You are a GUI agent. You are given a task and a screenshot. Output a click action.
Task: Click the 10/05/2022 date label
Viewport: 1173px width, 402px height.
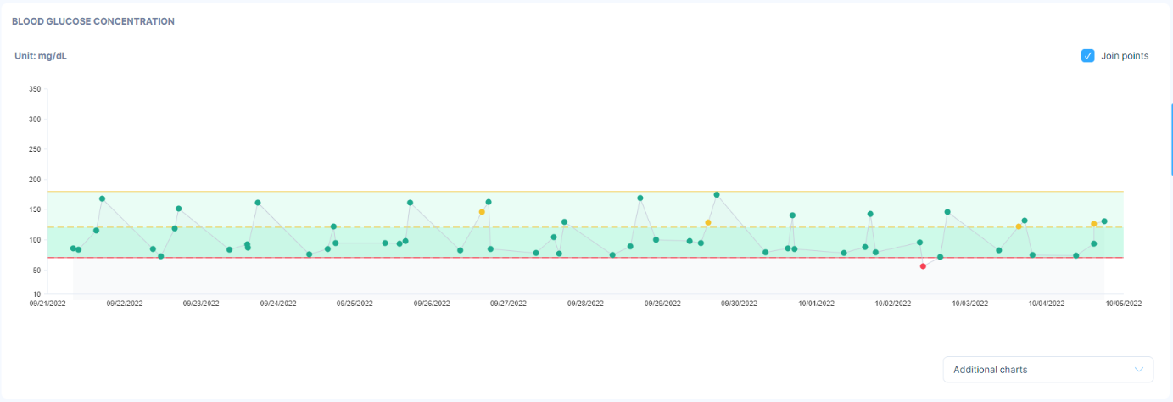click(1124, 303)
